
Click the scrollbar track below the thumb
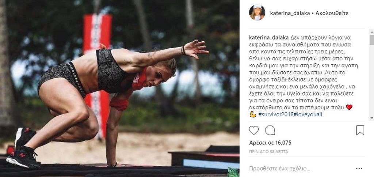[x=371, y=80]
